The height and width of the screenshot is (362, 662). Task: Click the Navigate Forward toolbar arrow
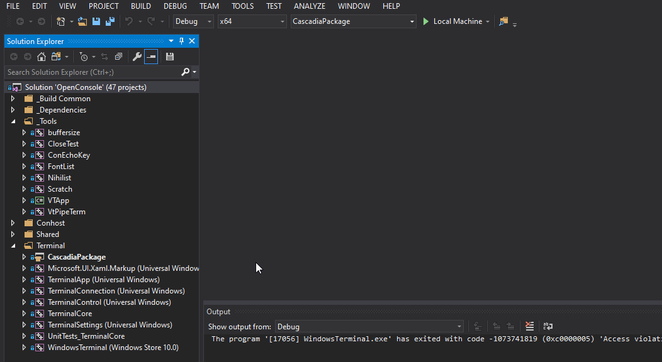click(x=42, y=21)
